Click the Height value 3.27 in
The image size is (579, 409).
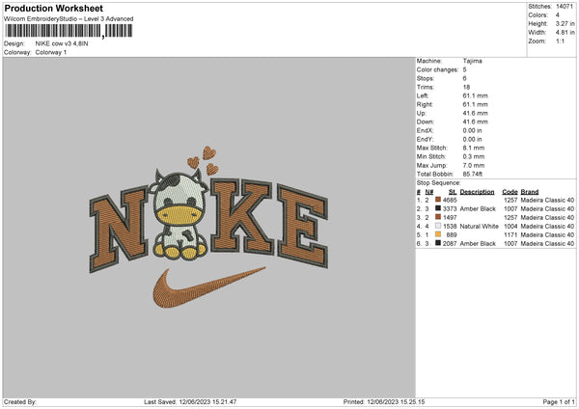point(565,23)
